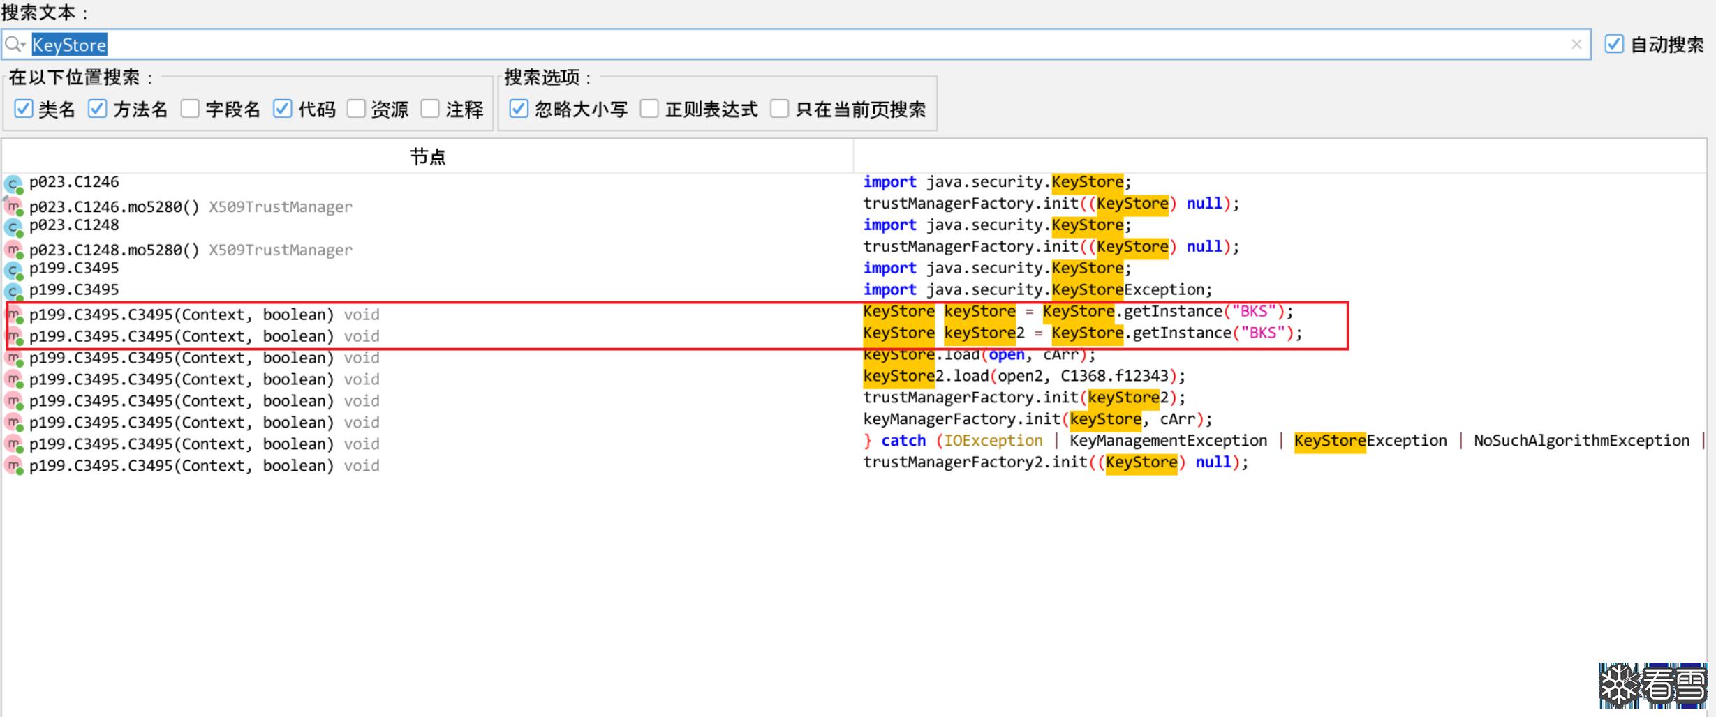1716x717 pixels.
Task: Click the method icon beside p023.C1248.mo5280()
Action: coord(13,250)
